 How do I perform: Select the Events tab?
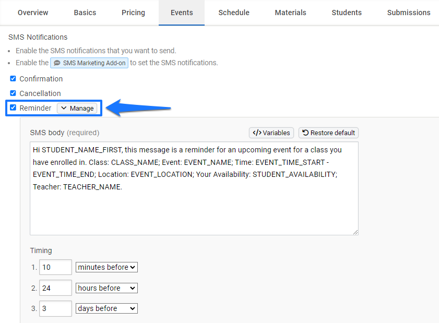pyautogui.click(x=182, y=13)
